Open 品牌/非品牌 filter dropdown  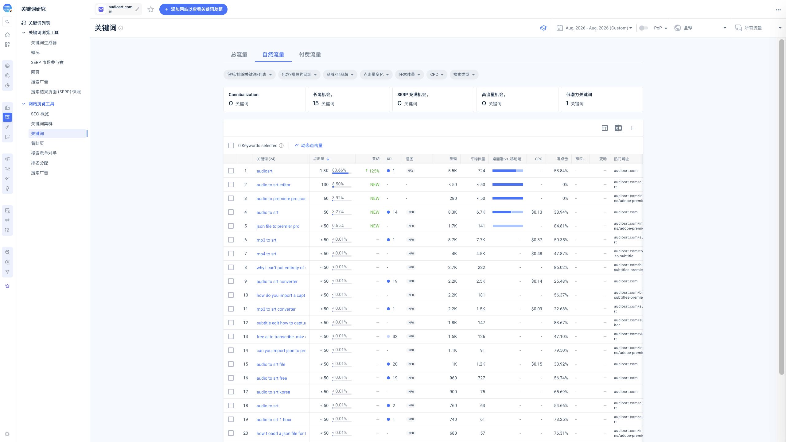(340, 75)
